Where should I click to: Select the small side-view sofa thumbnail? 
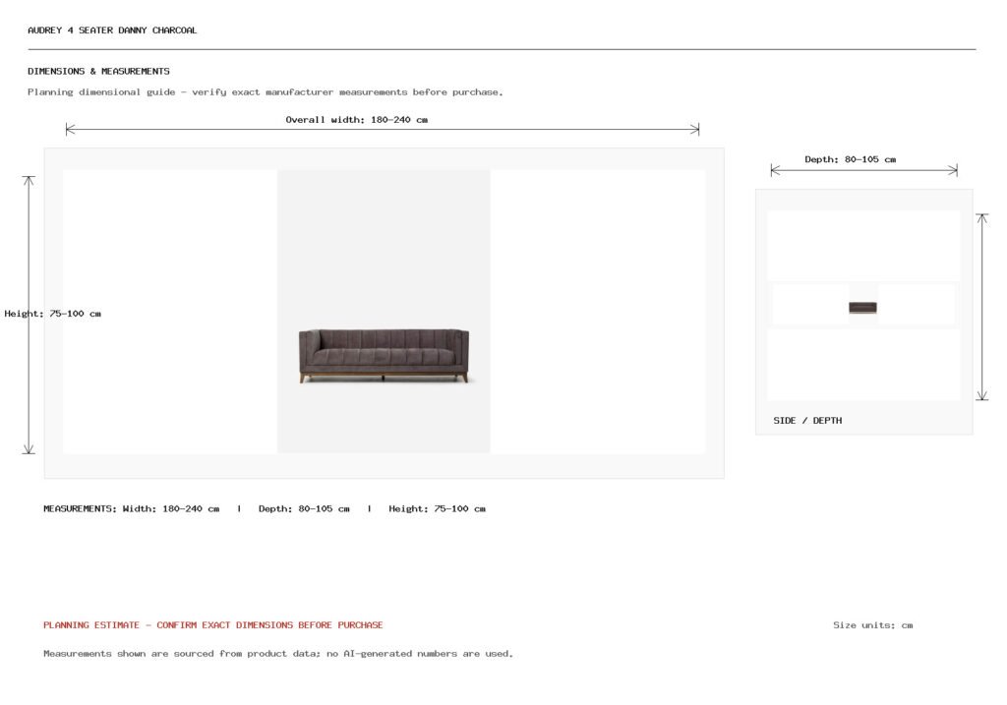[x=862, y=307]
